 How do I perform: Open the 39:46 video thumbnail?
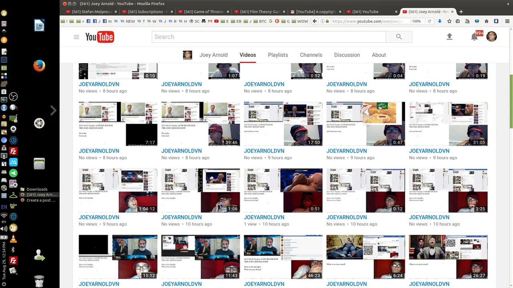coord(200,124)
